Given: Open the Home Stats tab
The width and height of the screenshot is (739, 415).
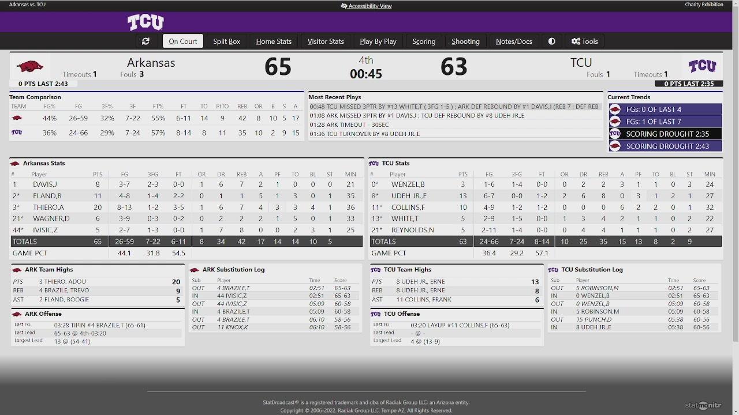Looking at the screenshot, I should point(274,41).
